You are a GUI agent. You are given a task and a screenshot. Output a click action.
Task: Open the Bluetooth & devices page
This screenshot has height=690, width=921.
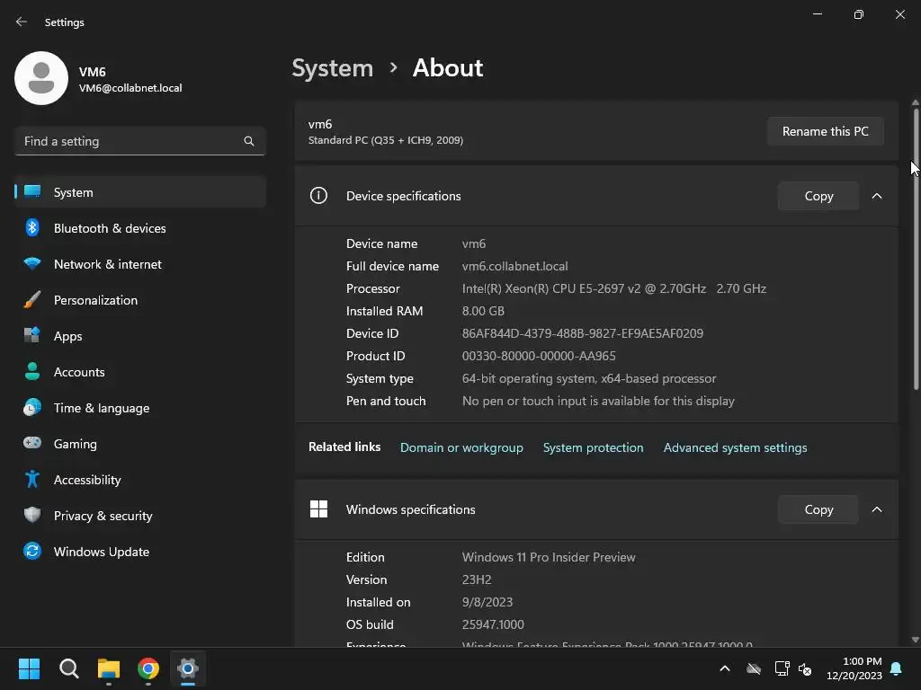[x=140, y=228]
